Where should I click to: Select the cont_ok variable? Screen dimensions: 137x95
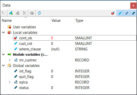point(26,38)
